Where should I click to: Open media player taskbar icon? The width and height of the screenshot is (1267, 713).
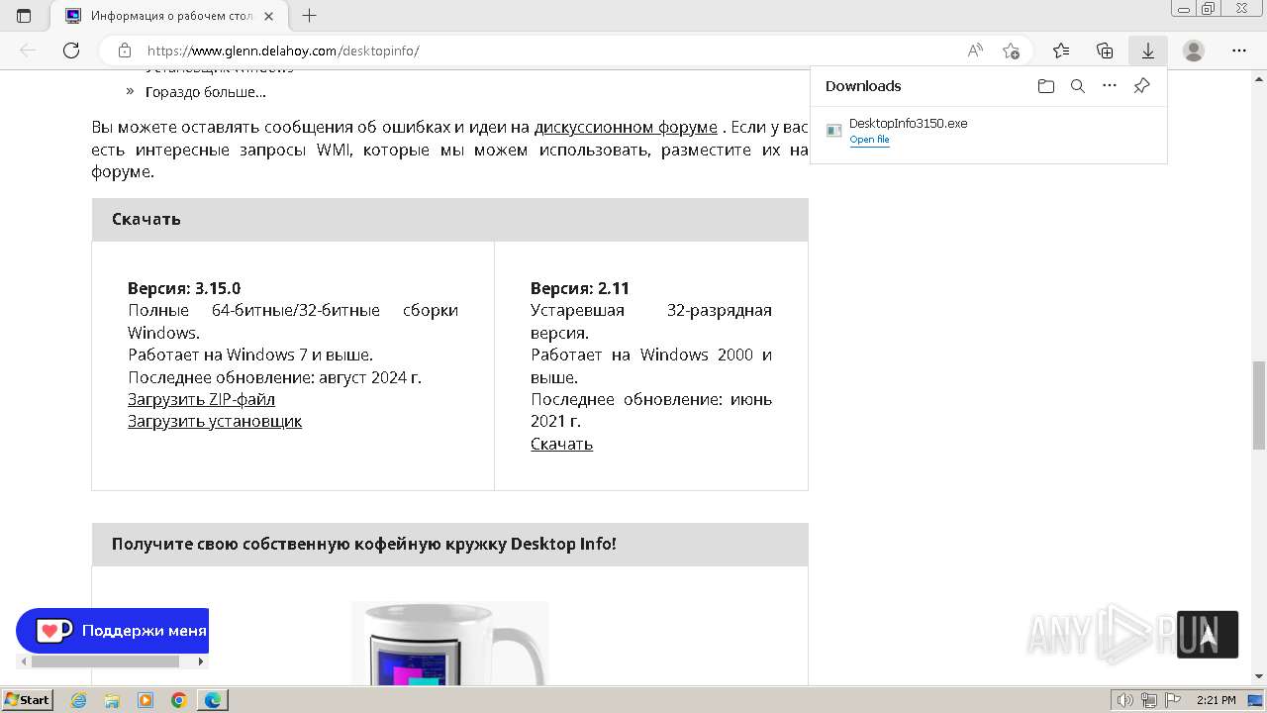coord(146,700)
